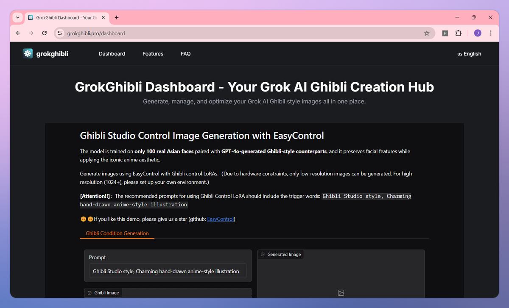Open the Extensions puzzle icon
Image resolution: width=509 pixels, height=308 pixels.
(x=458, y=33)
